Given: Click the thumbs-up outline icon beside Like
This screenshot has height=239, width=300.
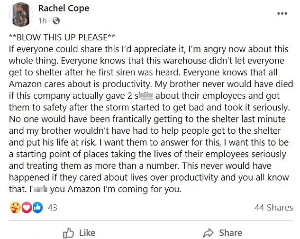Looking at the screenshot, I should [69, 233].
